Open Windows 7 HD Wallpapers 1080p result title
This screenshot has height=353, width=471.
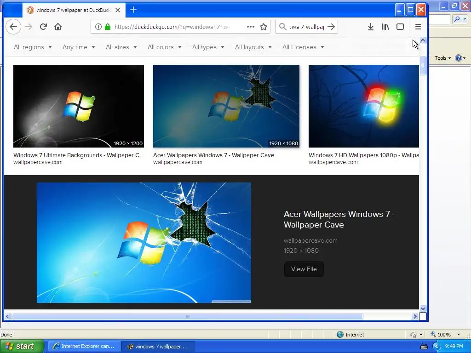[363, 155]
